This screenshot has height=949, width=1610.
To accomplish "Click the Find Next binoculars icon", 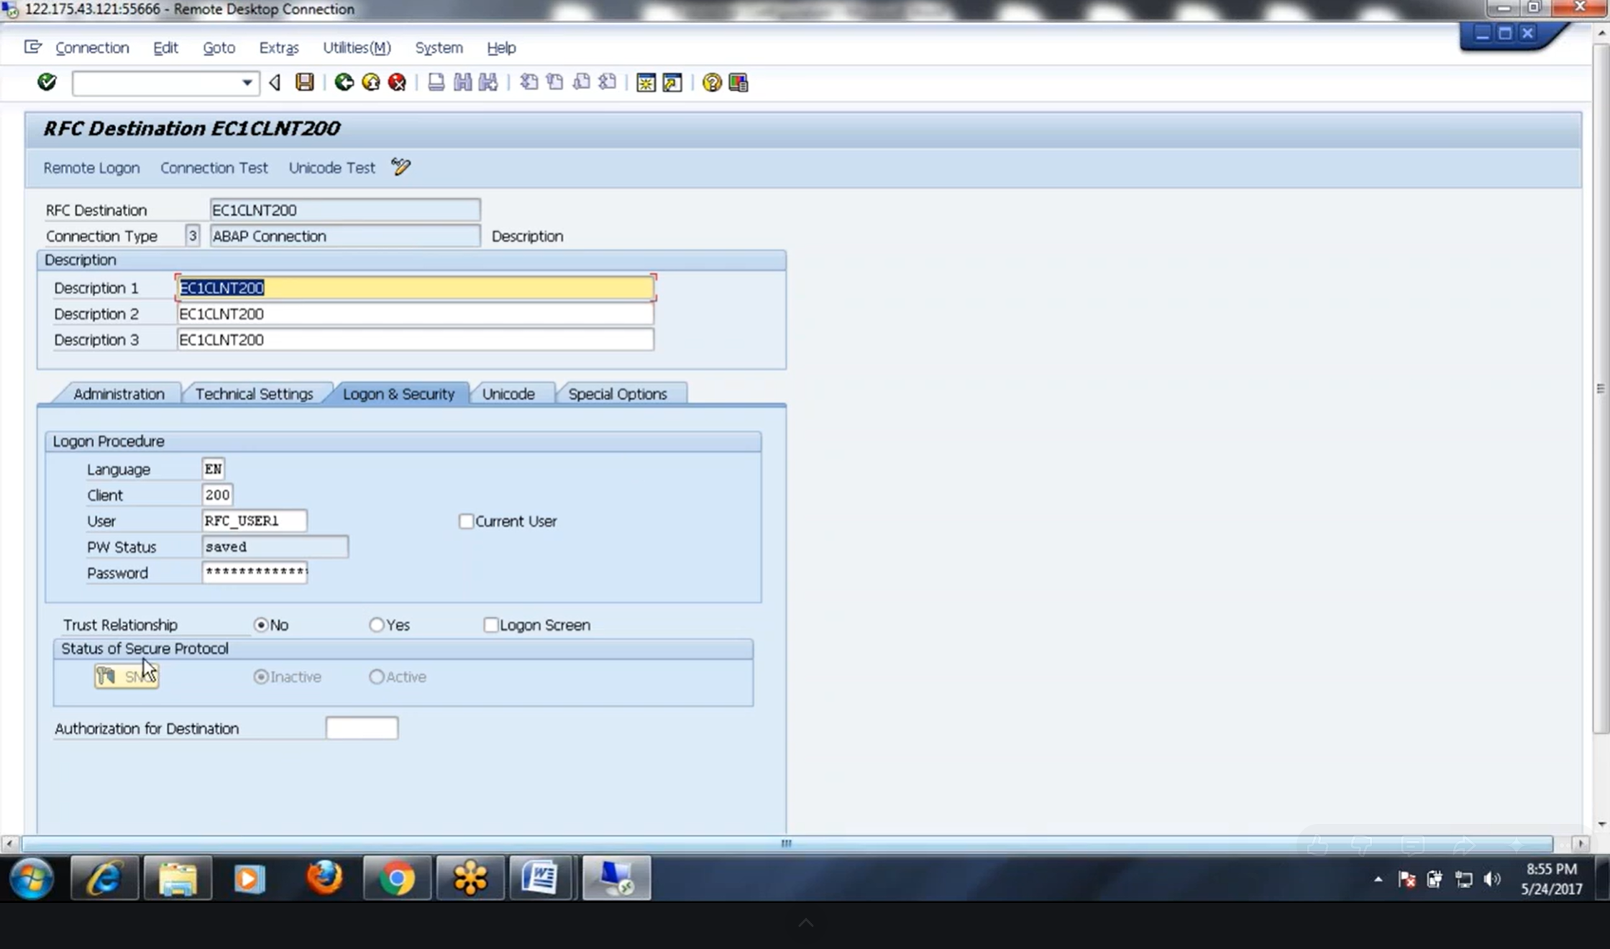I will click(488, 82).
